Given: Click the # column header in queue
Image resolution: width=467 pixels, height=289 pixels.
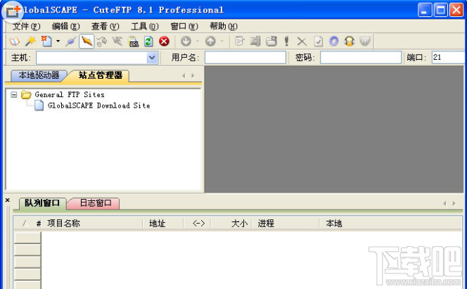Looking at the screenshot, I should tap(39, 224).
